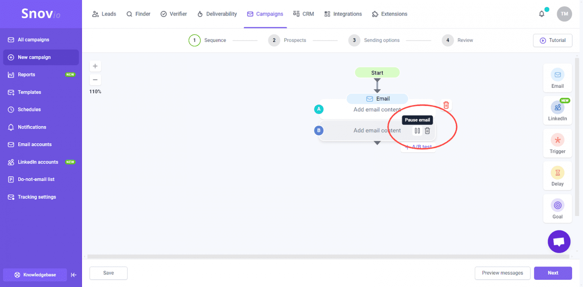This screenshot has width=583, height=287.
Task: Open the TM account menu
Action: tap(564, 14)
